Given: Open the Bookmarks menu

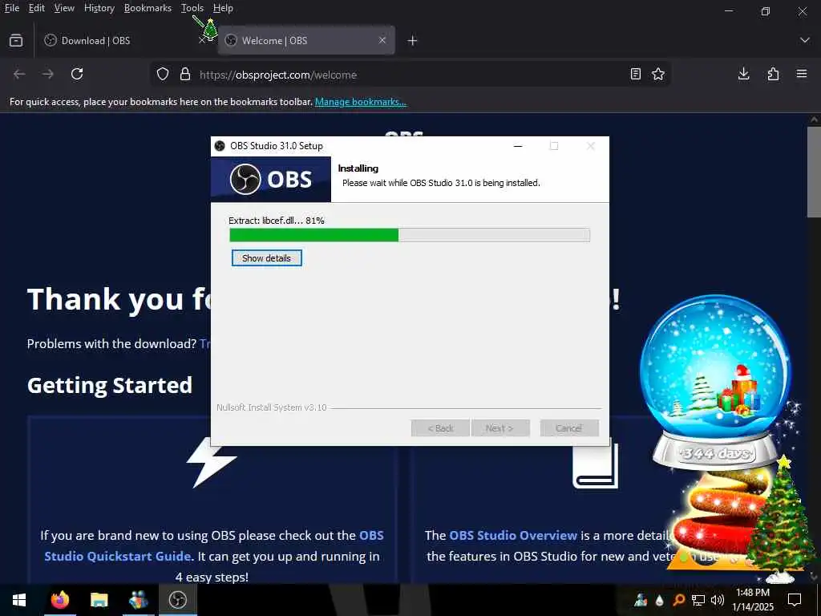Looking at the screenshot, I should 148,8.
